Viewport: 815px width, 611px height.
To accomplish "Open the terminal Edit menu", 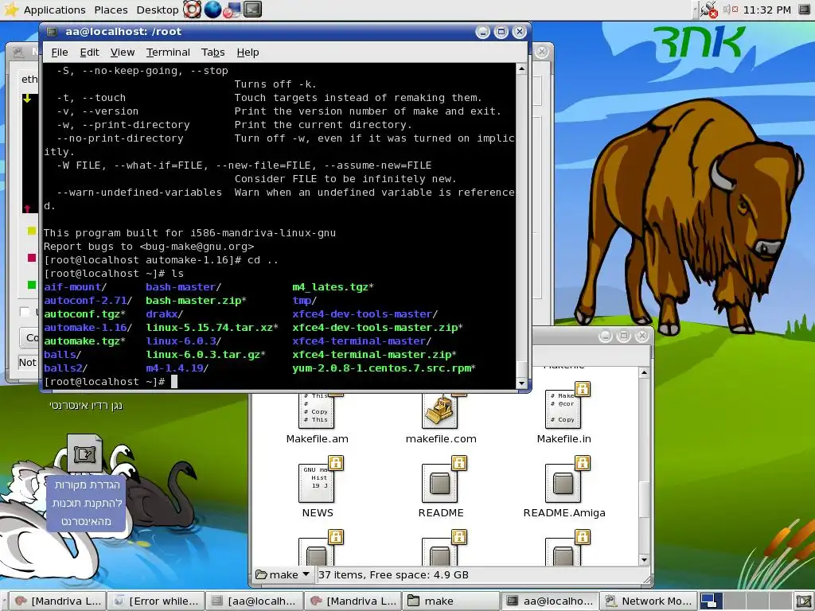I will (x=89, y=52).
